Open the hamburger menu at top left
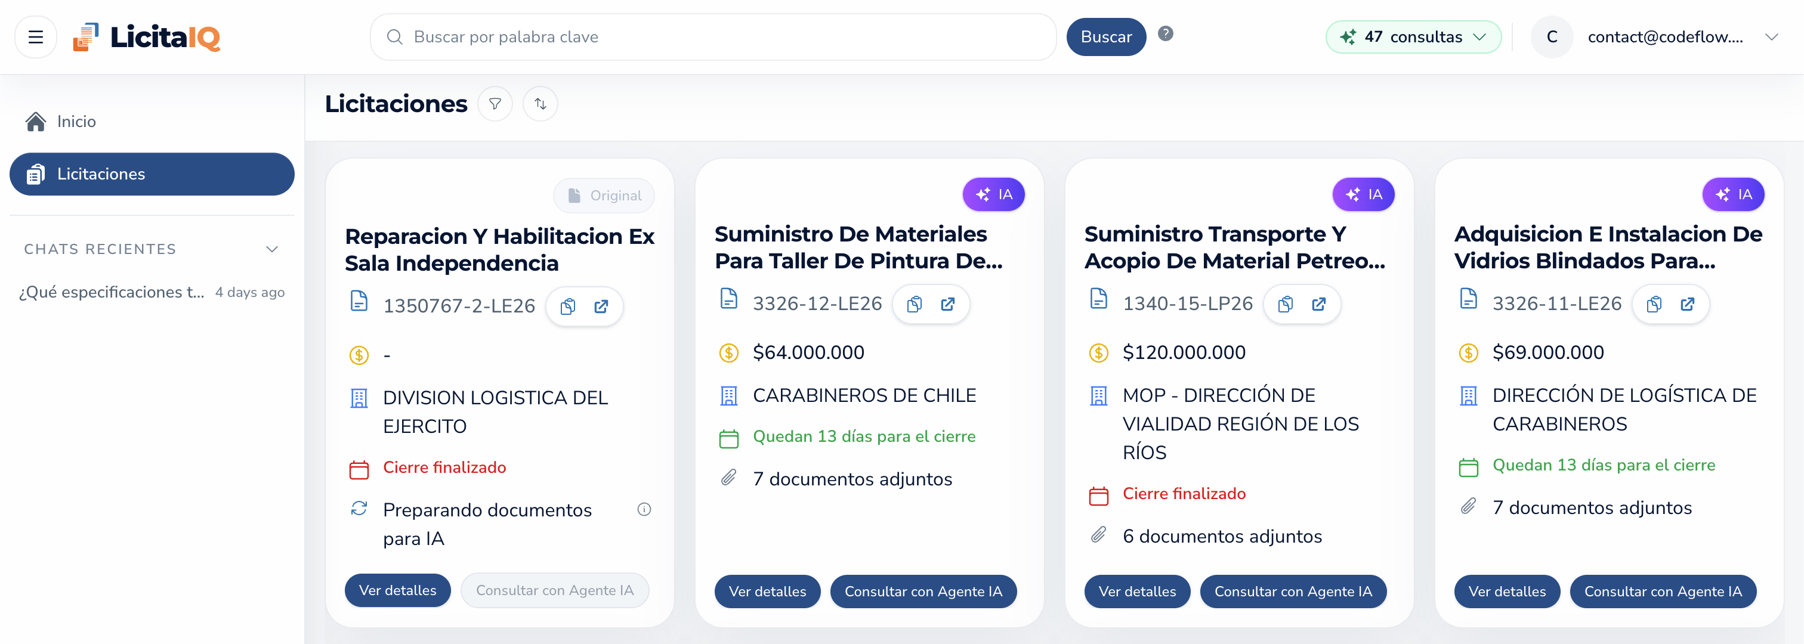This screenshot has width=1804, height=644. tap(35, 36)
